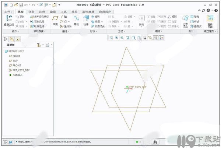Select the Revolve (旋转) tool
This screenshot has width=221, height=148.
click(x=95, y=17)
